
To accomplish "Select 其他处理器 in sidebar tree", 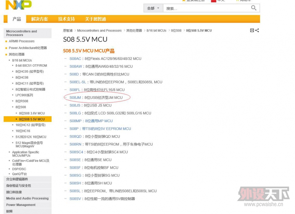I will click(16, 55).
